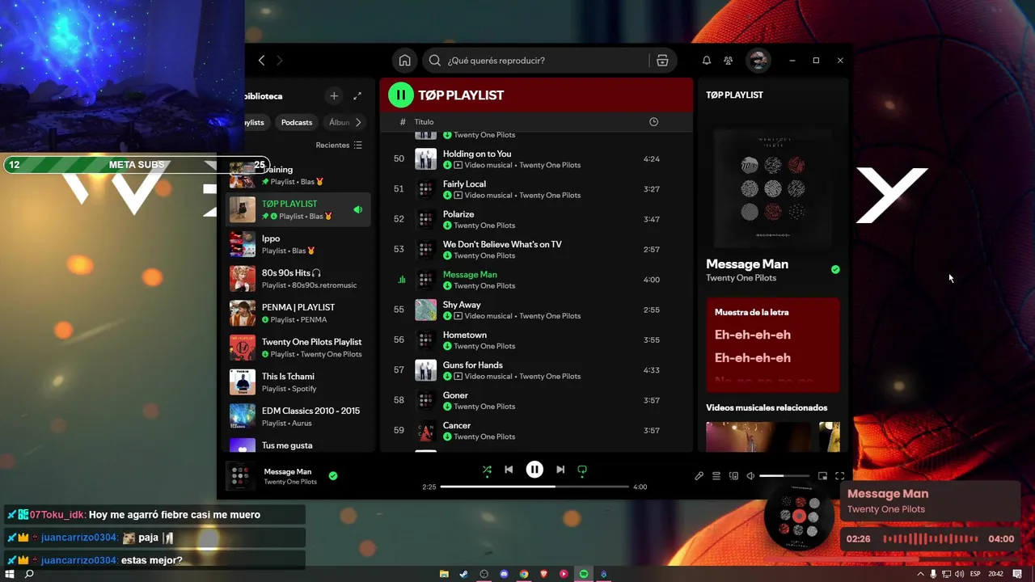Image resolution: width=1035 pixels, height=582 pixels.
Task: Open the play queue icon
Action: tap(716, 476)
